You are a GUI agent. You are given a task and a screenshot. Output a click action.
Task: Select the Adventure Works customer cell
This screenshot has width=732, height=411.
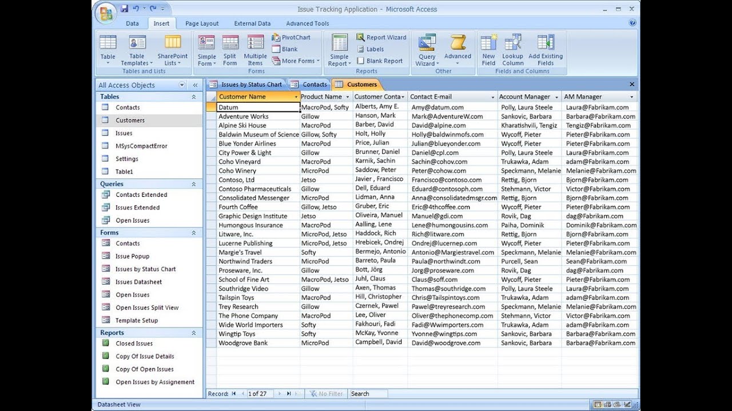point(258,116)
